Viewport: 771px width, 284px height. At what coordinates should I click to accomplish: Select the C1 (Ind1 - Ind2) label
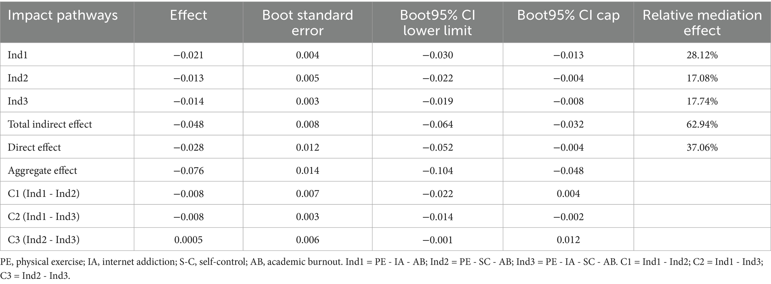44,194
